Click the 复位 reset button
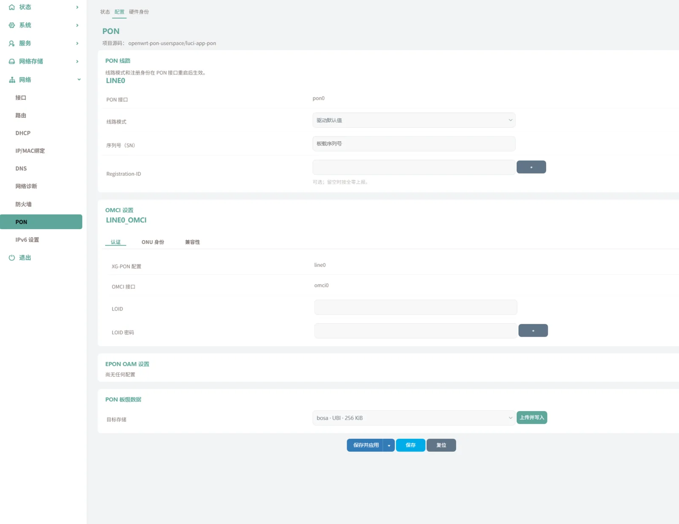This screenshot has height=524, width=679. [x=441, y=445]
